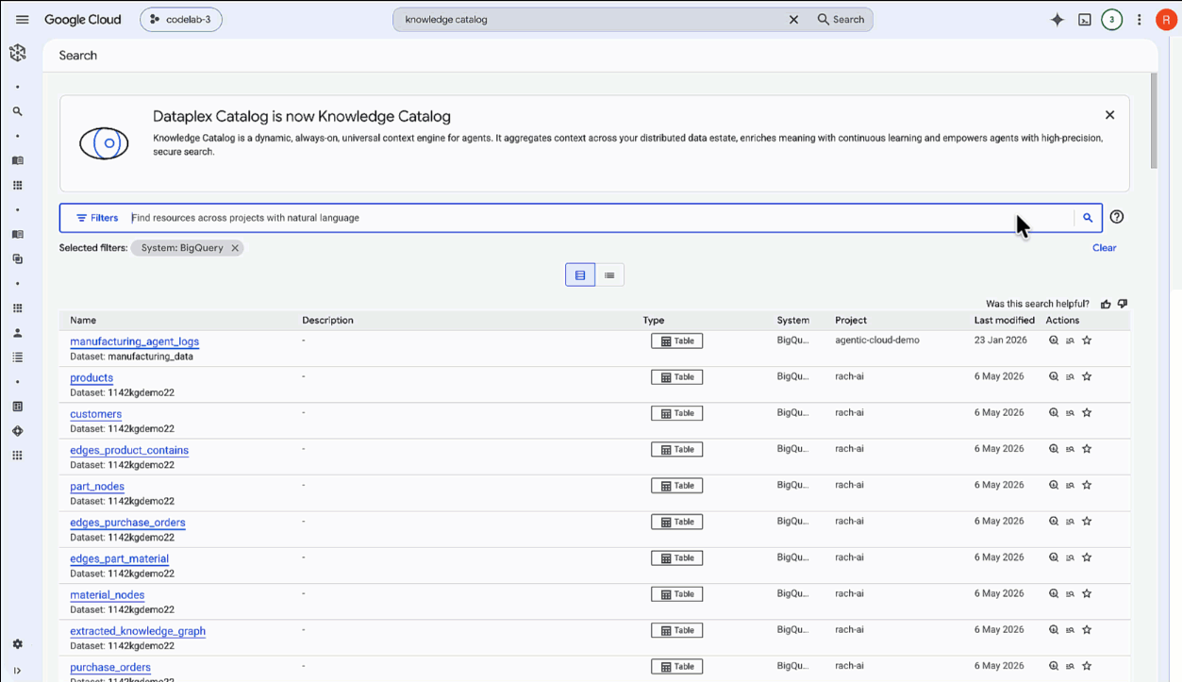
Task: Star the customers table row
Action: [1087, 412]
